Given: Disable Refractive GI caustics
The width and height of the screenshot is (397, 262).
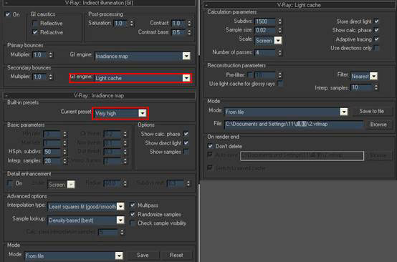Looking at the screenshot, I should [x=35, y=32].
